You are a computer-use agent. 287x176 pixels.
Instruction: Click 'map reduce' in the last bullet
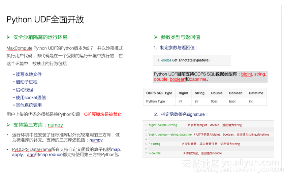tap(51, 154)
